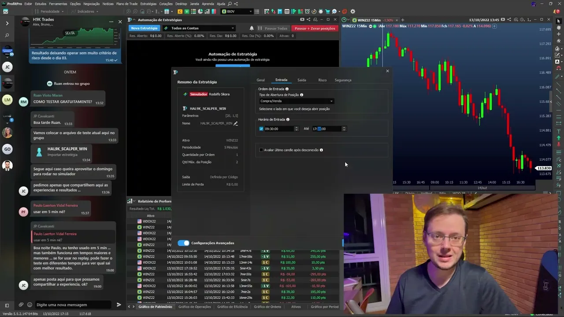Screen dimensions: 564x317
Task: Open the Ferramentas menu
Action: pos(58,4)
